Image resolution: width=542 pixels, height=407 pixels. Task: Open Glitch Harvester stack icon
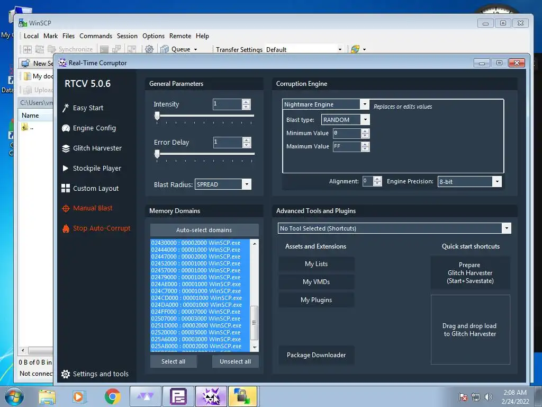66,148
